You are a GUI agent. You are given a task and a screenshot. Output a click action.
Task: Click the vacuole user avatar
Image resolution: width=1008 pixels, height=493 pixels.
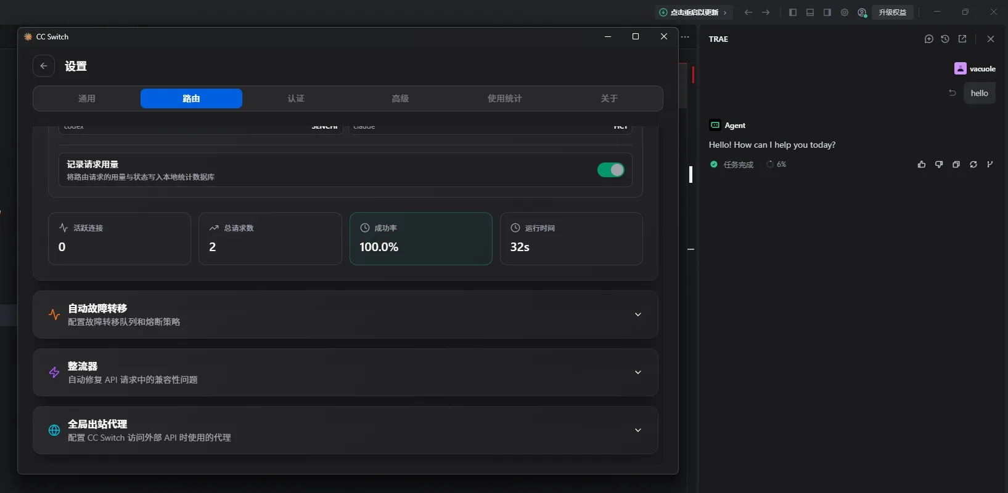(960, 68)
